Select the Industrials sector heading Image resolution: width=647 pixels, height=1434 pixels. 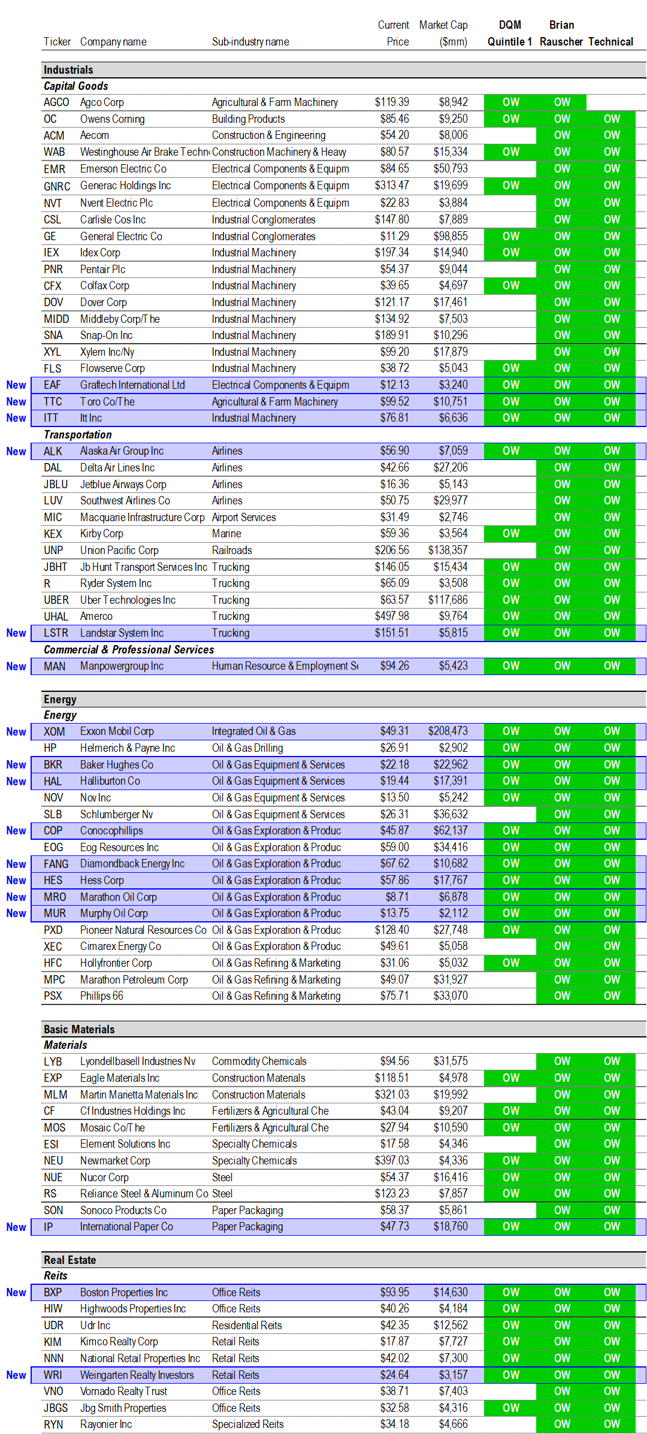(x=68, y=70)
